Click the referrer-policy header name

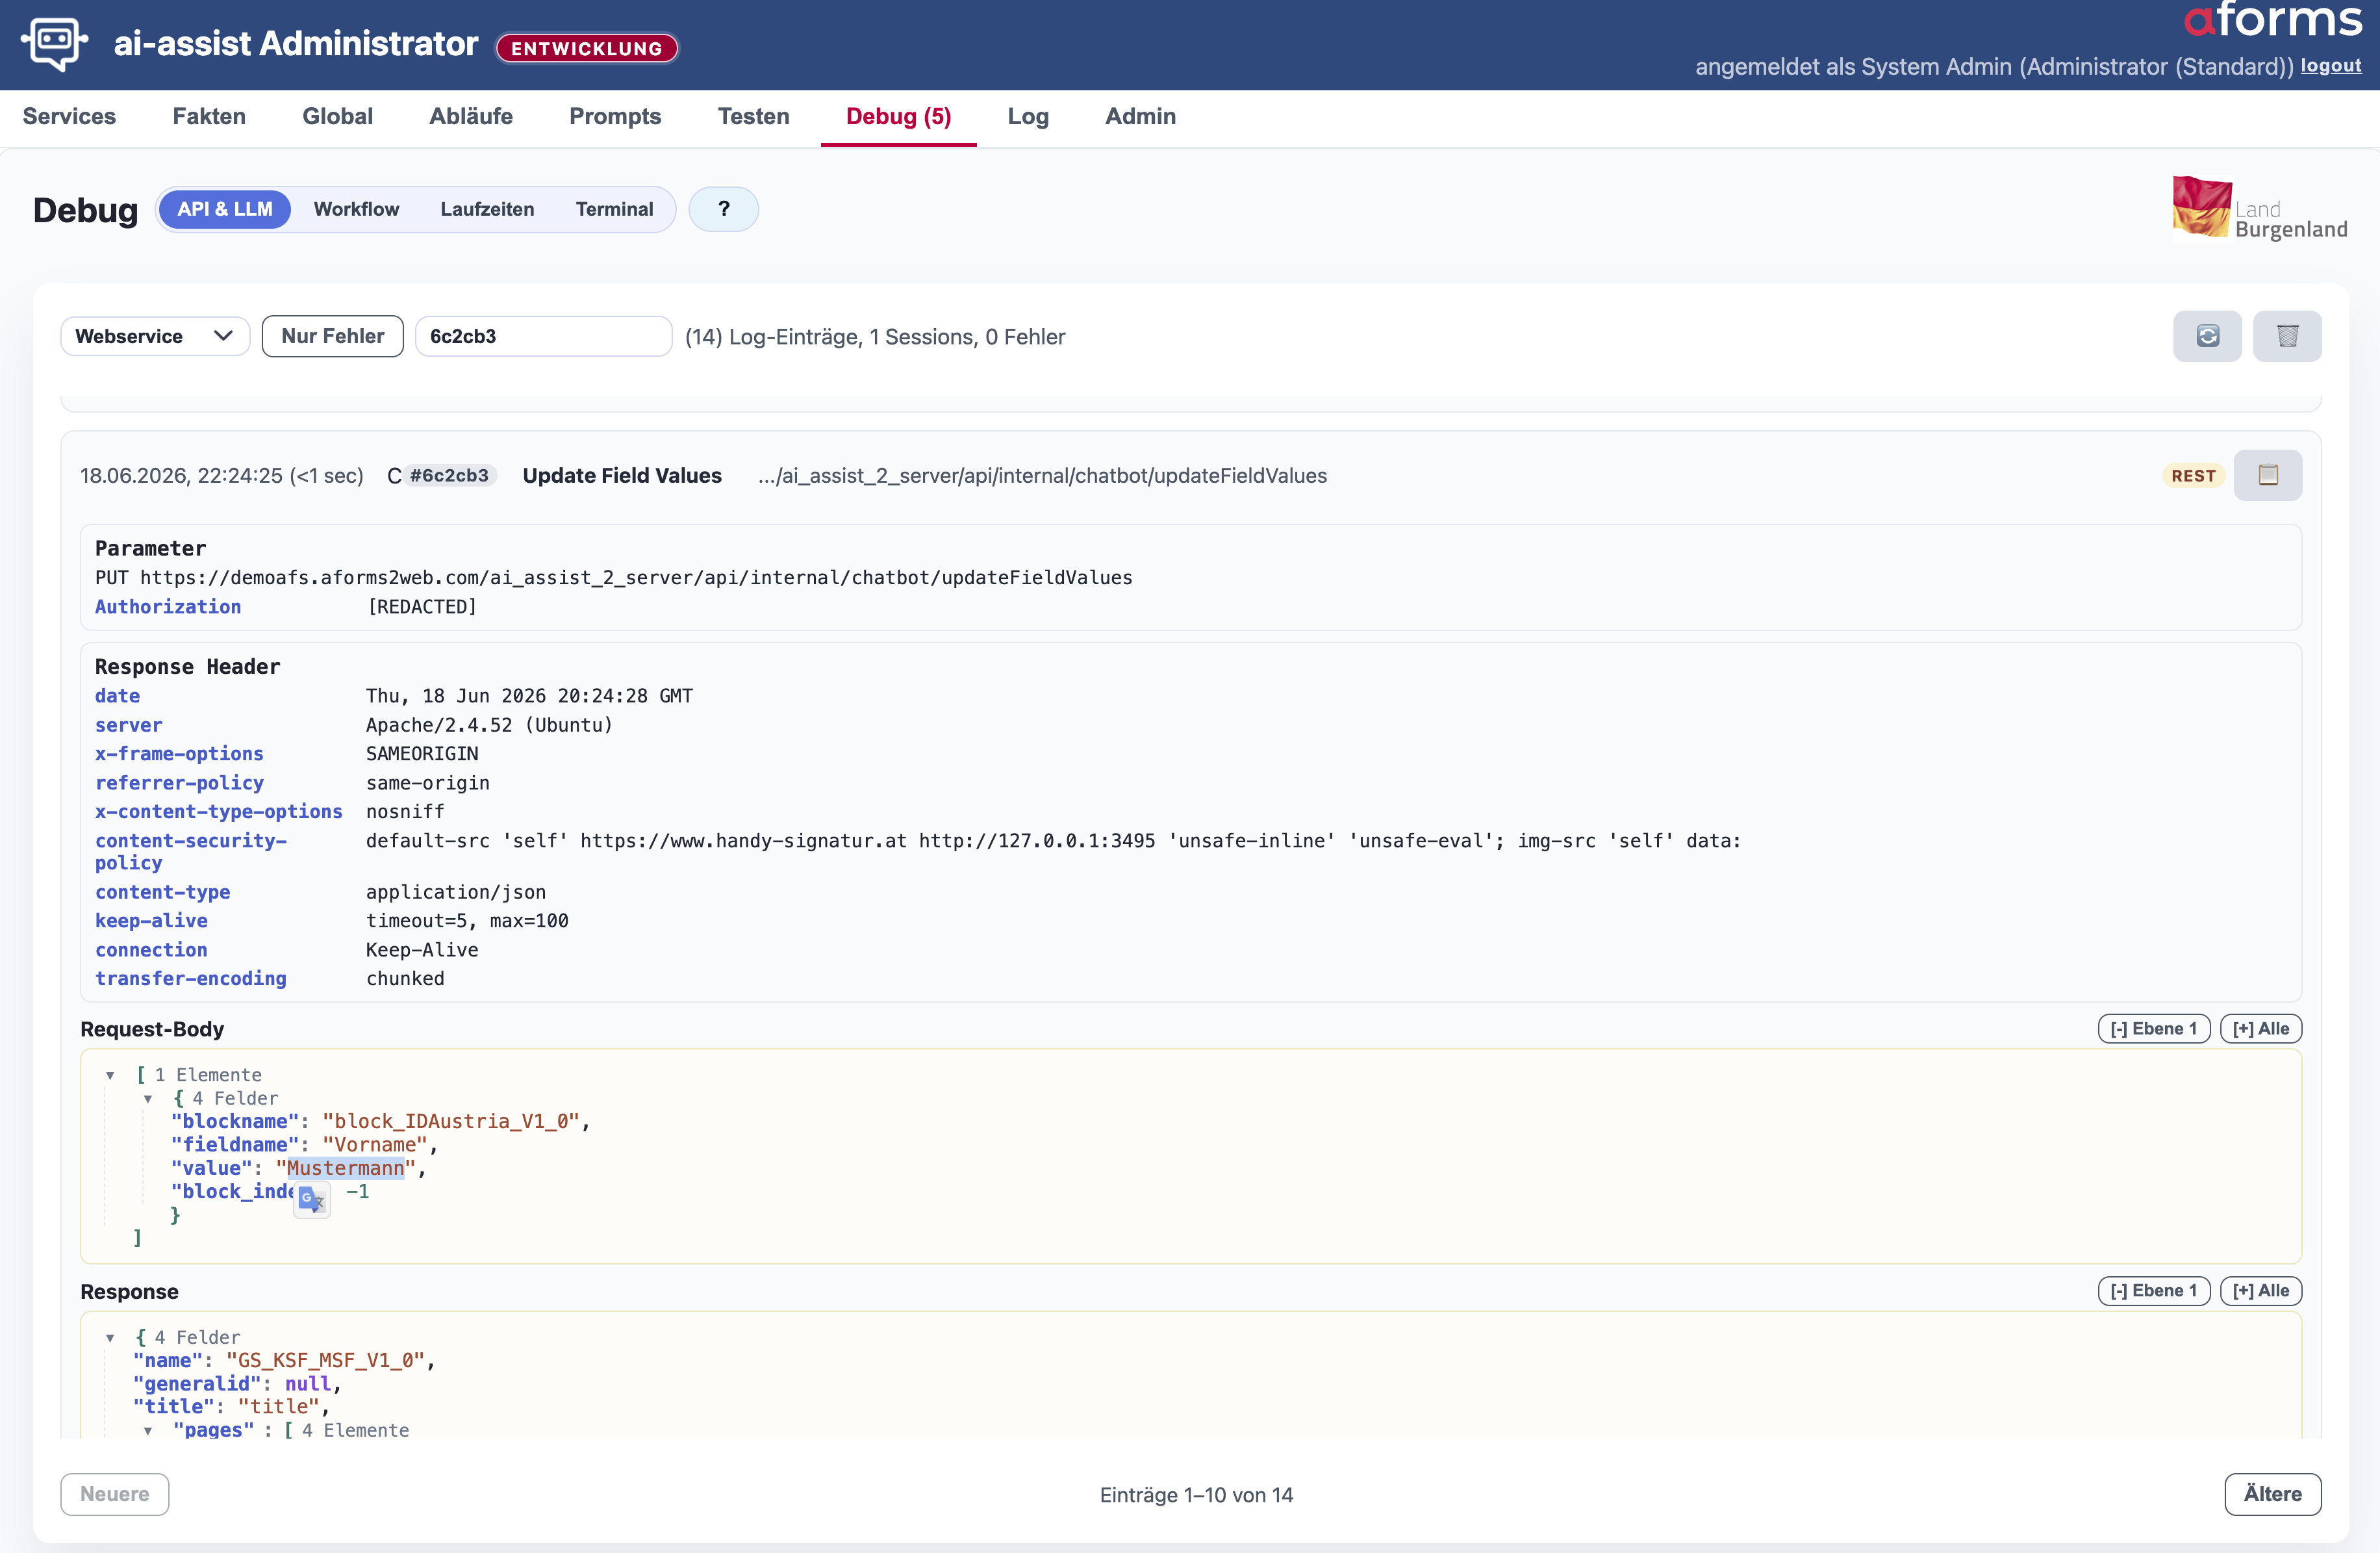179,782
